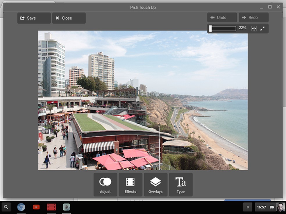Open the Effects panel
Image resolution: width=286 pixels, height=214 pixels.
point(130,185)
